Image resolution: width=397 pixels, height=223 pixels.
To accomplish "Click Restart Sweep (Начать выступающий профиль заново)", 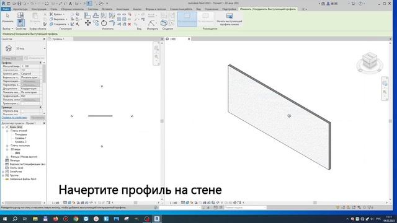I will point(229,19).
